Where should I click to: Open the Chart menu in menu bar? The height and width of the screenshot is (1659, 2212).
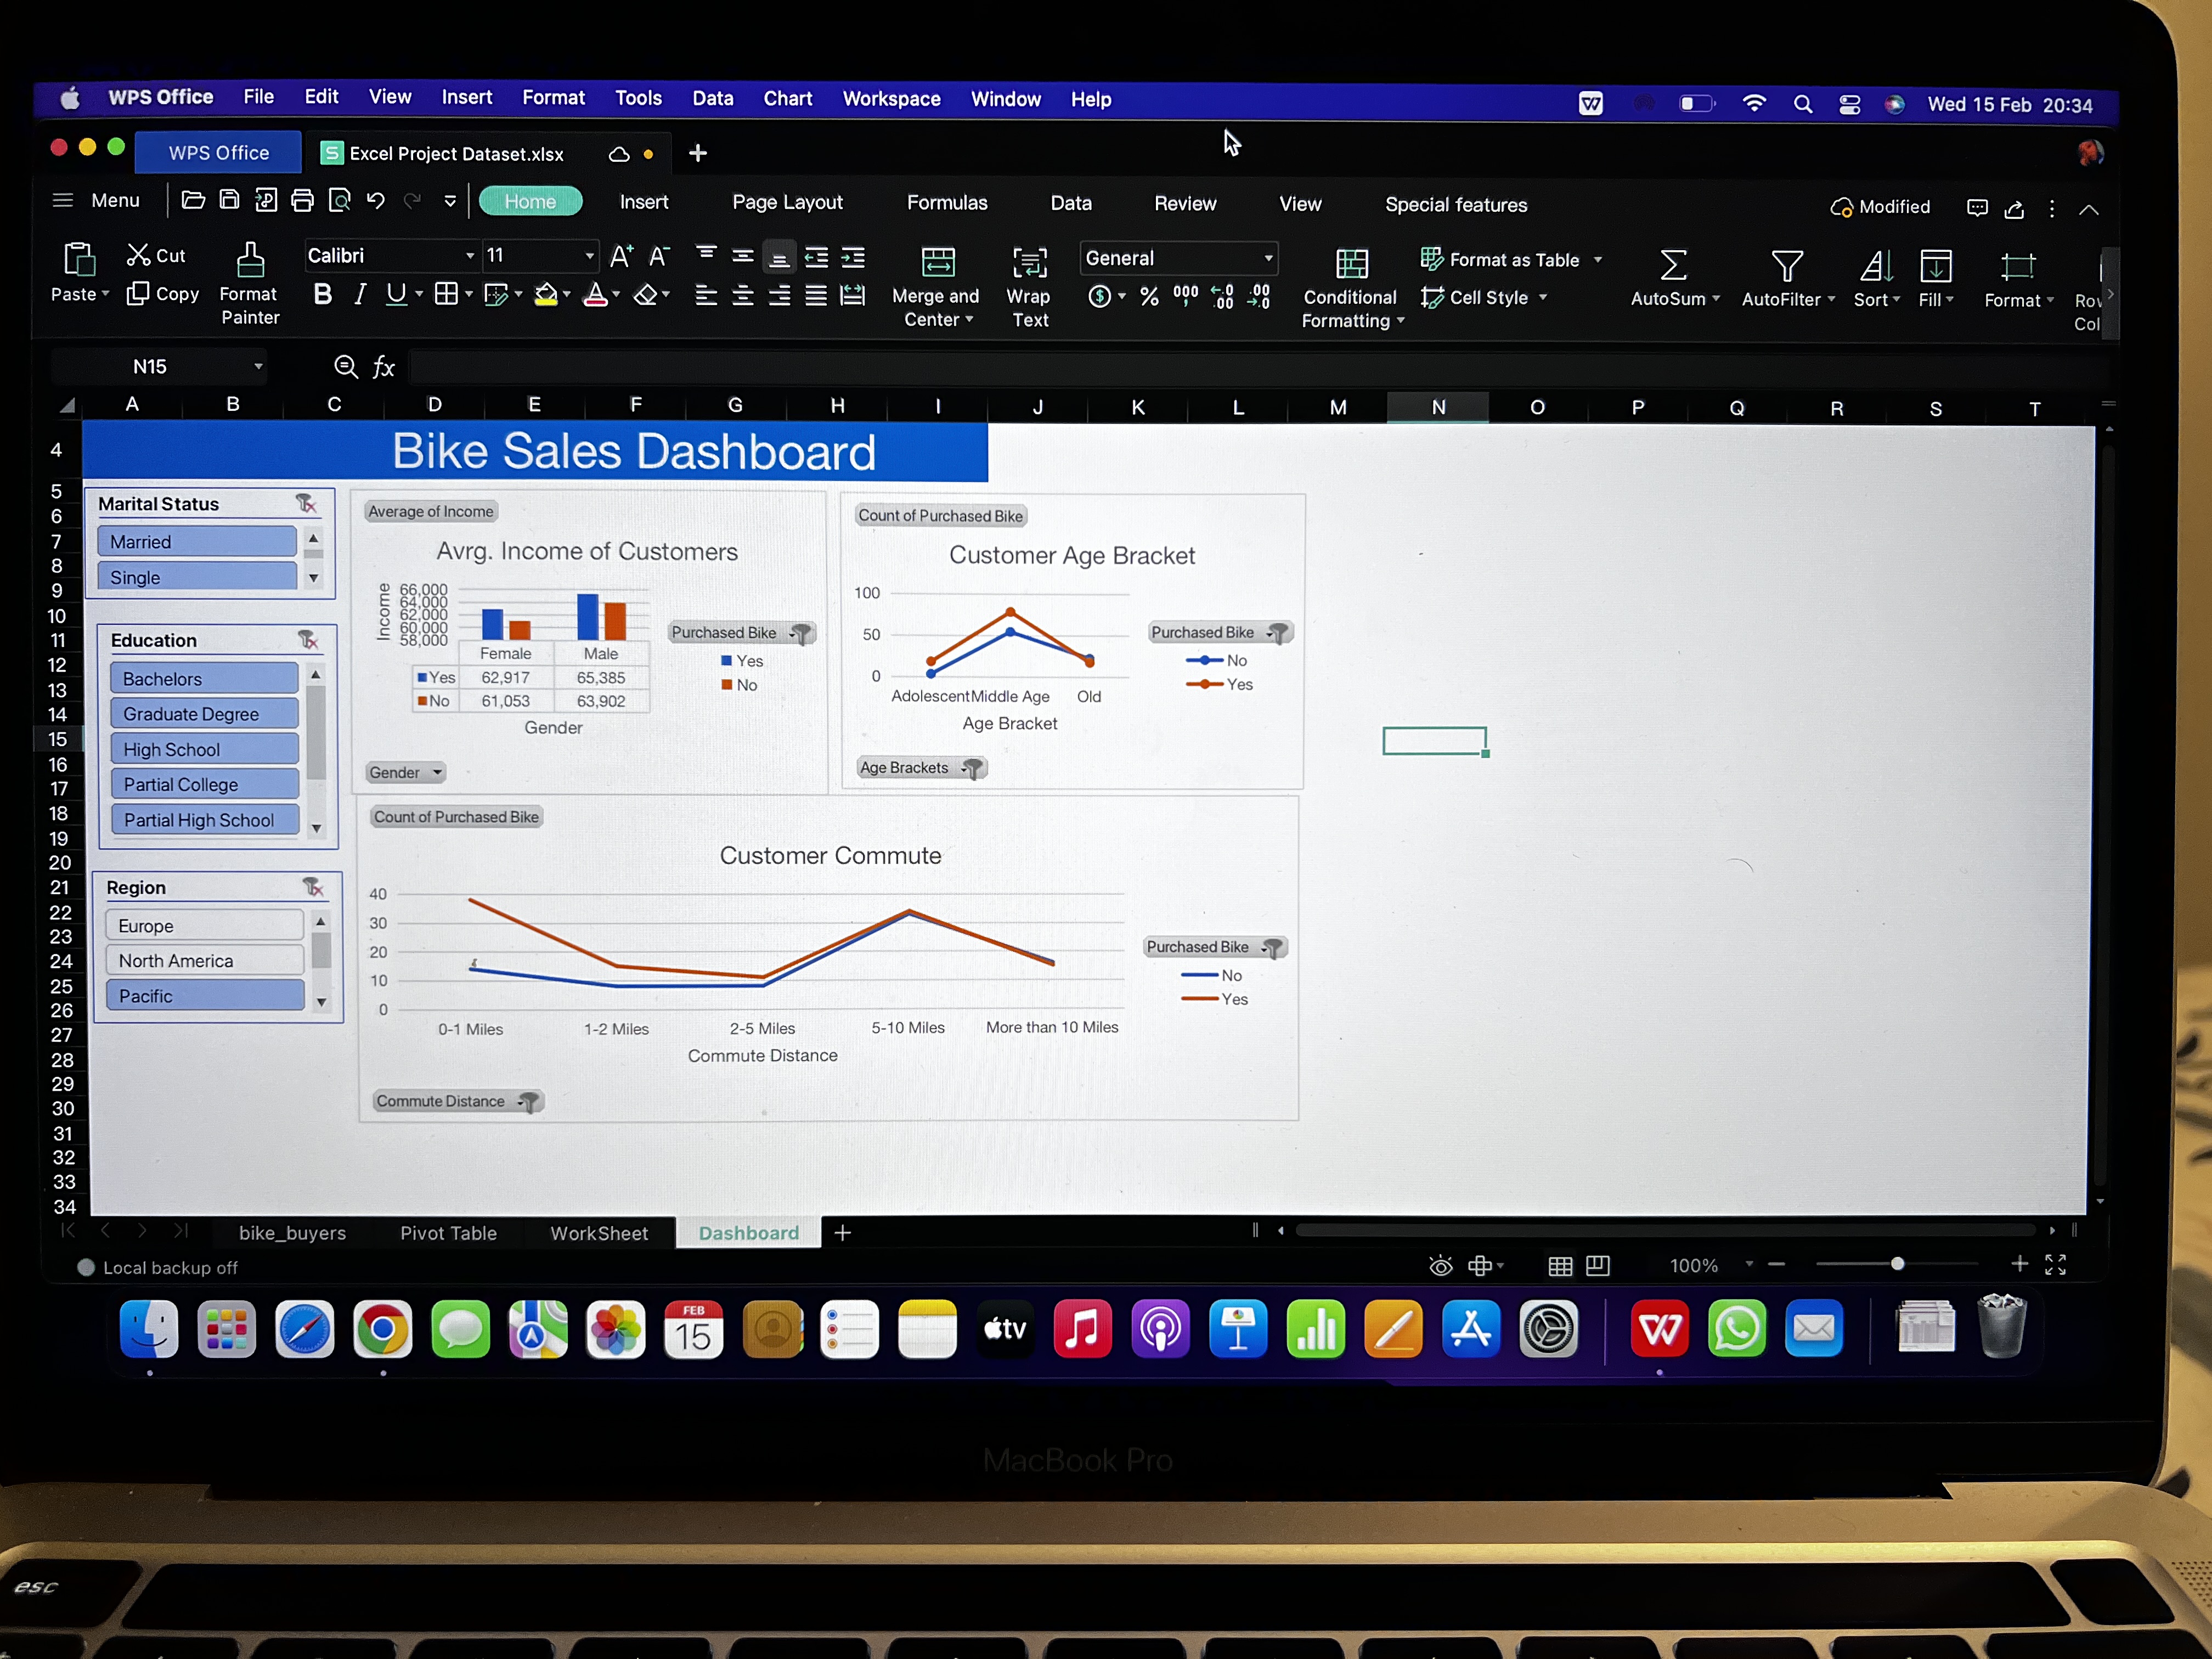(x=787, y=98)
